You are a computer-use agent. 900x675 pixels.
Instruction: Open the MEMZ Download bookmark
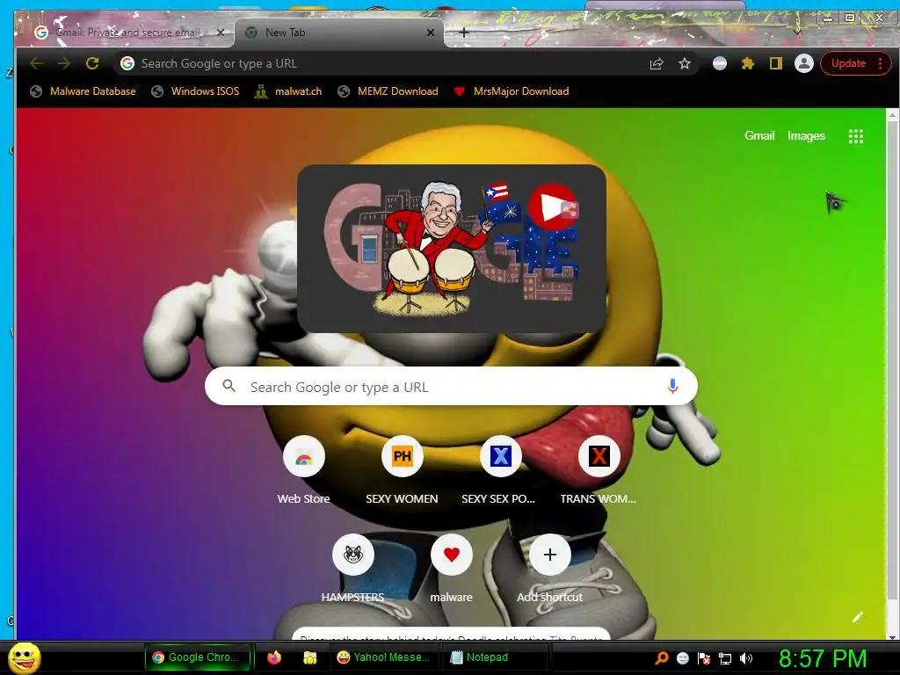point(388,91)
